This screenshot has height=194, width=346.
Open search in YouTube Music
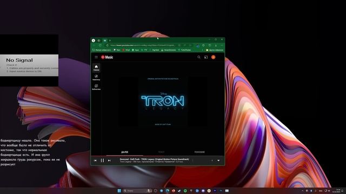coord(199,57)
